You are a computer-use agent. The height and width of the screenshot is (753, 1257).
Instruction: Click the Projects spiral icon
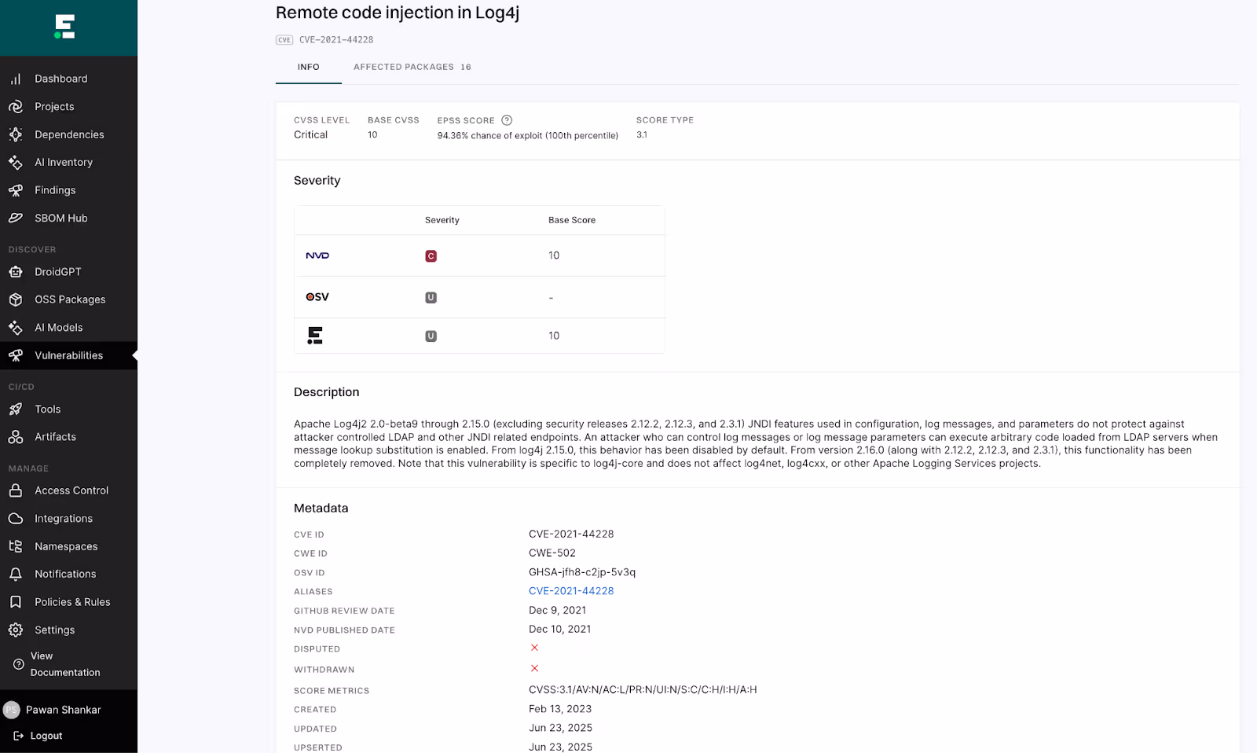point(16,106)
